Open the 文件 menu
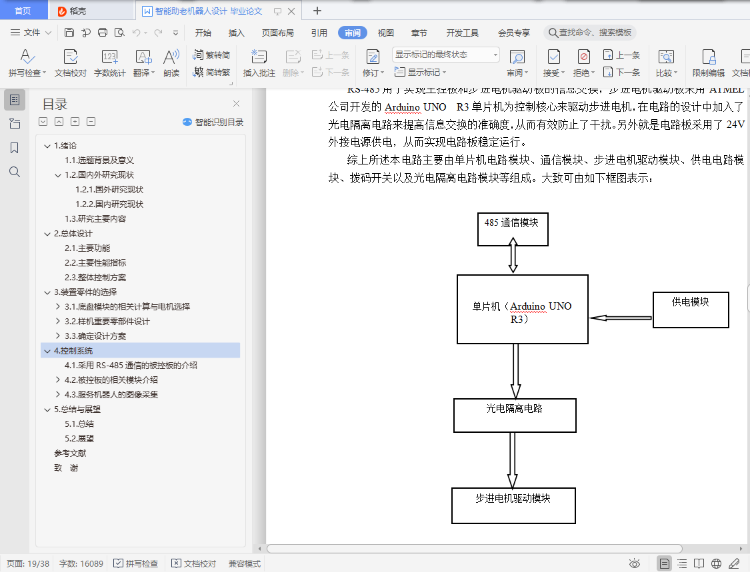Screen dimensions: 750x572 click(x=31, y=33)
